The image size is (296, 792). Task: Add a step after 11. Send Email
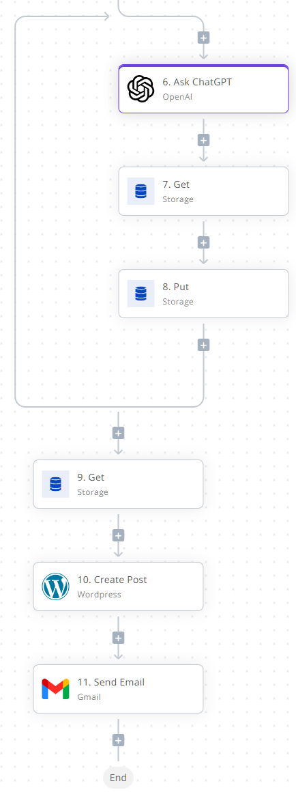119,741
